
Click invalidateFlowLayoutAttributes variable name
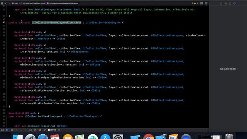[49, 10]
